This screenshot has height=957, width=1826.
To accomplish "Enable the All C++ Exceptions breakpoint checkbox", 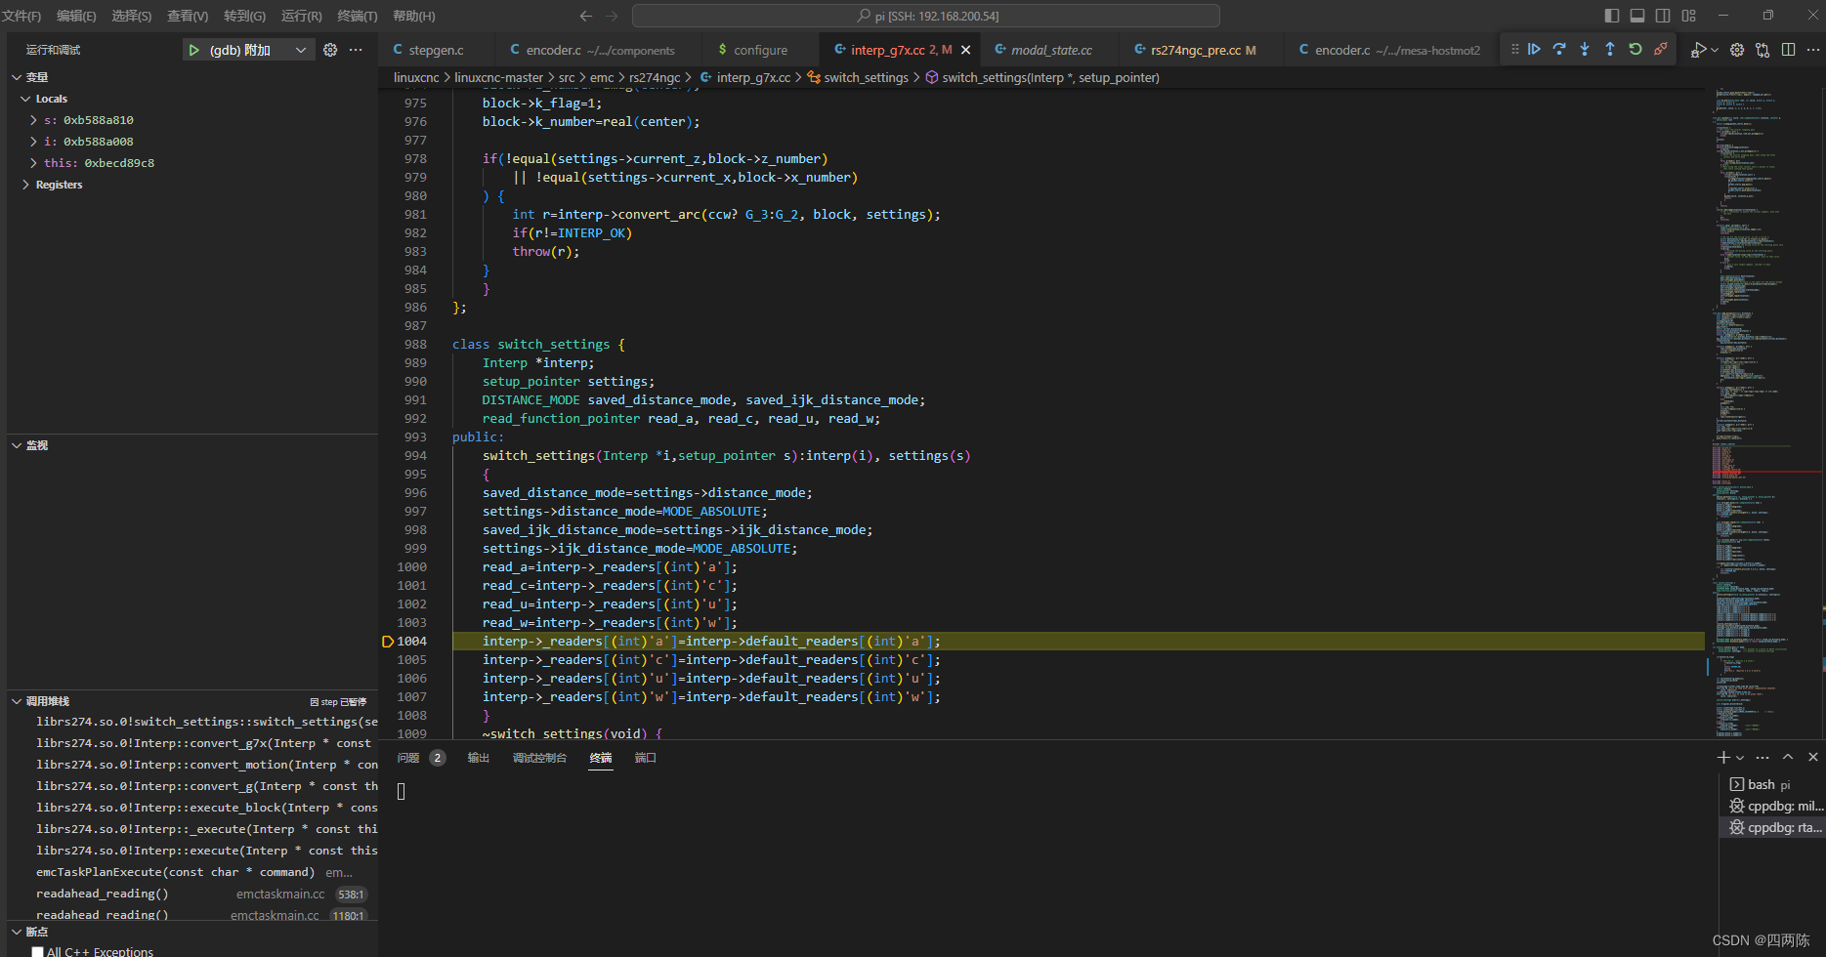I will coord(38,951).
